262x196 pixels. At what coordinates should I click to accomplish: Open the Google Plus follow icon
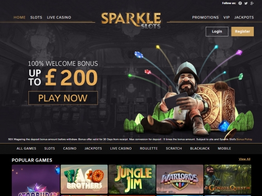click(252, 3)
